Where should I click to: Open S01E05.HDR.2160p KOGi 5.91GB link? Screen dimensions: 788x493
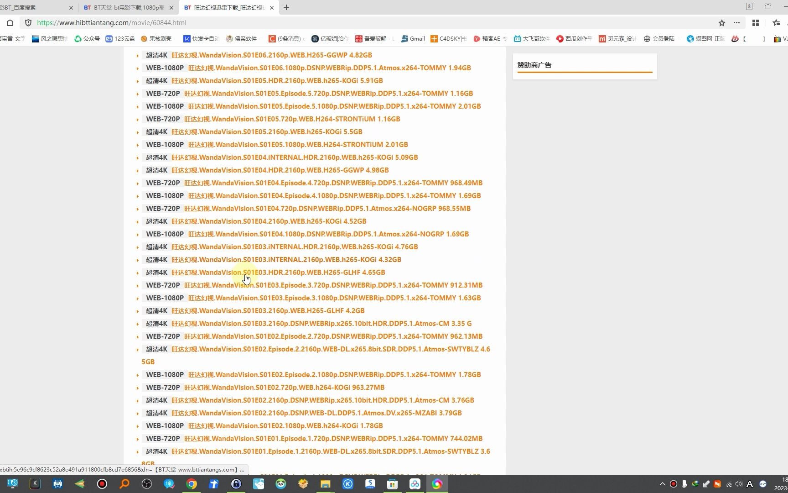pos(277,80)
